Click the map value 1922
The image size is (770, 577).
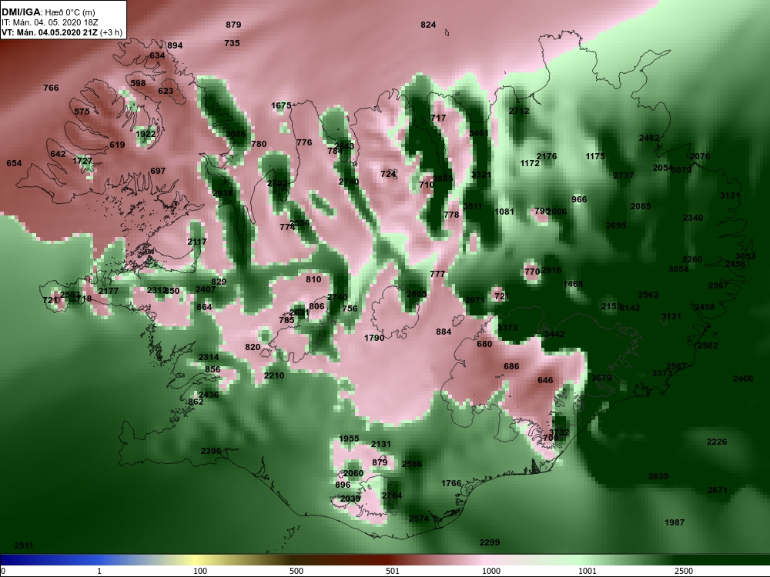(x=146, y=134)
